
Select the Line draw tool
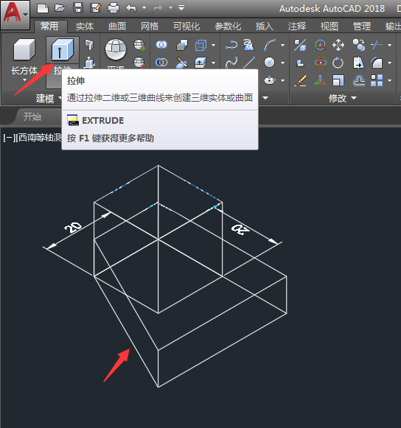[x=249, y=63]
